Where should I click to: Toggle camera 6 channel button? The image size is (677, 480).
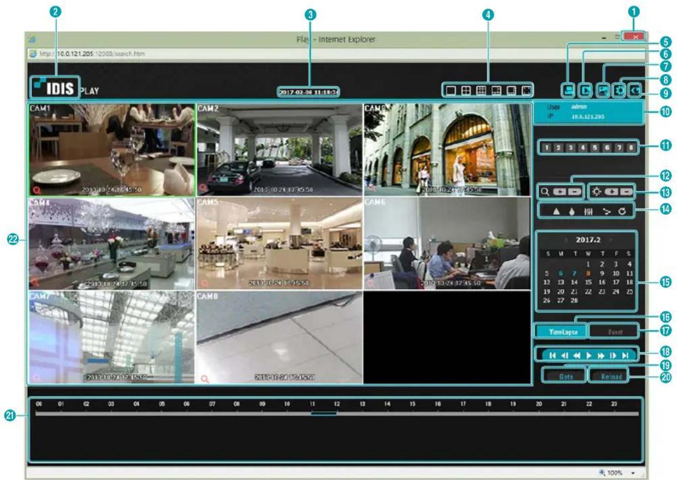pyautogui.click(x=607, y=148)
